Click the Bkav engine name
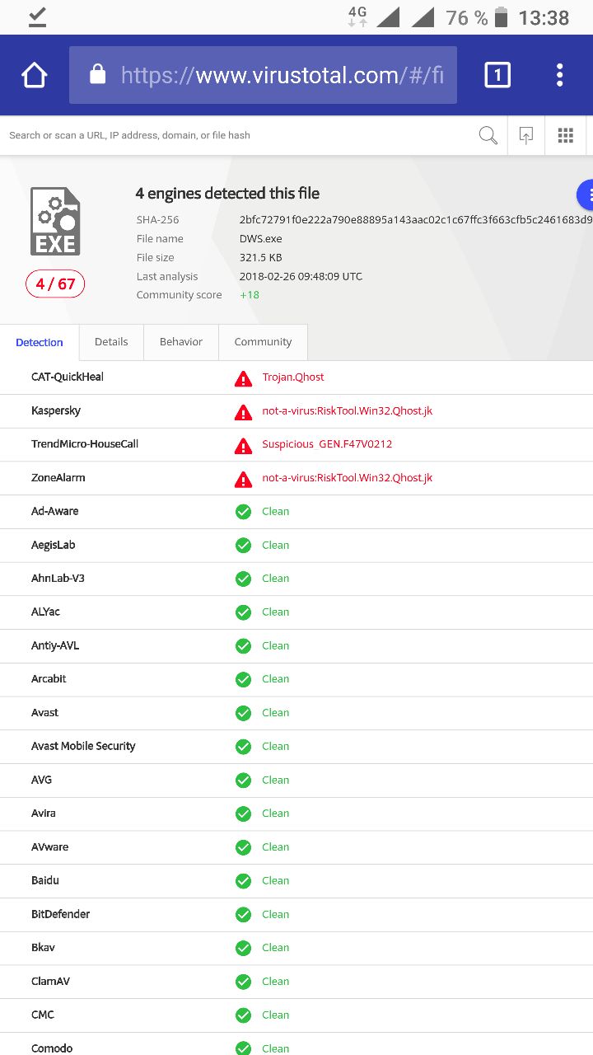This screenshot has height=1055, width=593. pos(43,948)
